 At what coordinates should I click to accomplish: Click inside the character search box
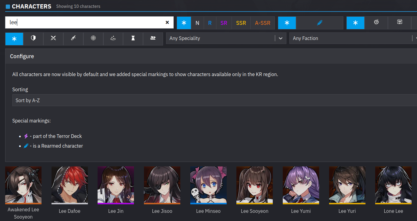[85, 23]
